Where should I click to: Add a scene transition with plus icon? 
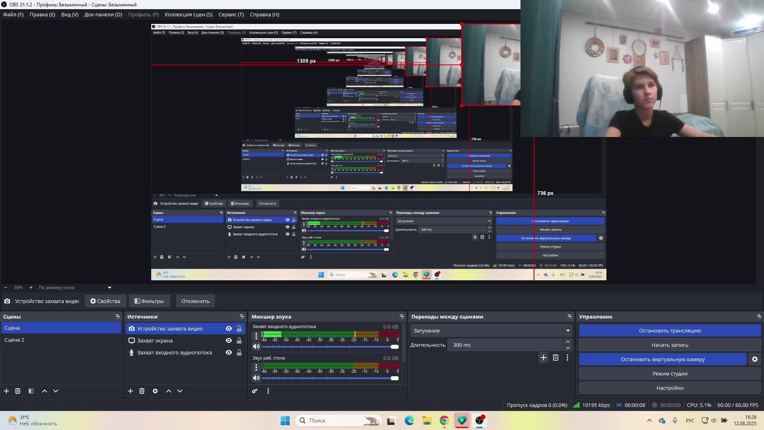[x=543, y=358]
